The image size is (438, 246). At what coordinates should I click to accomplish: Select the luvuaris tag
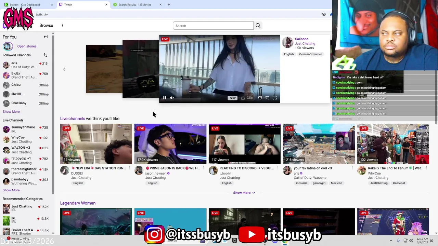point(302,183)
